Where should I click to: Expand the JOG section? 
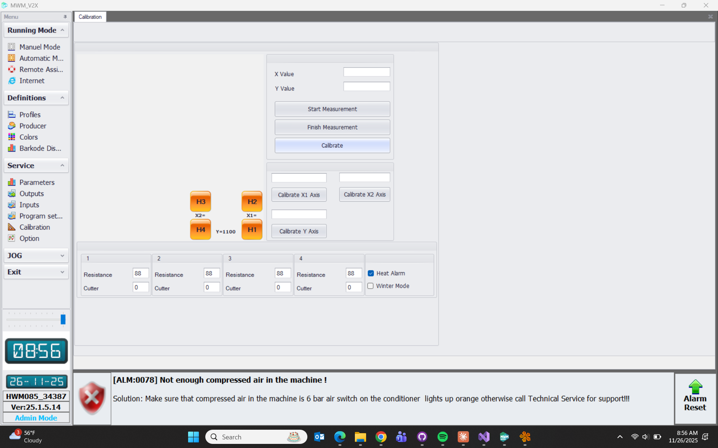tap(62, 256)
